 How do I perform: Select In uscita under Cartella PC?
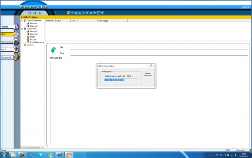34,34
